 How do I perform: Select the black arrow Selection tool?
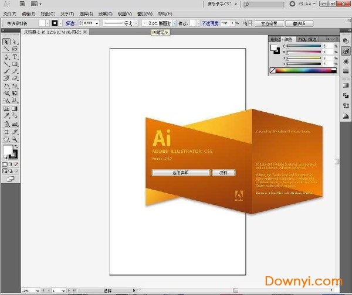coord(6,42)
